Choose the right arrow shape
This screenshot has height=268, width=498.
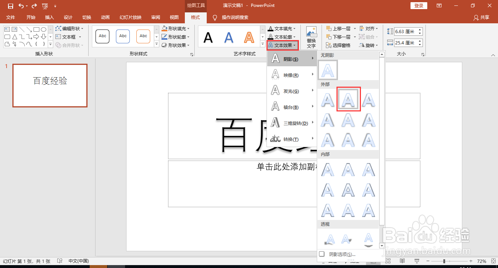click(x=36, y=37)
